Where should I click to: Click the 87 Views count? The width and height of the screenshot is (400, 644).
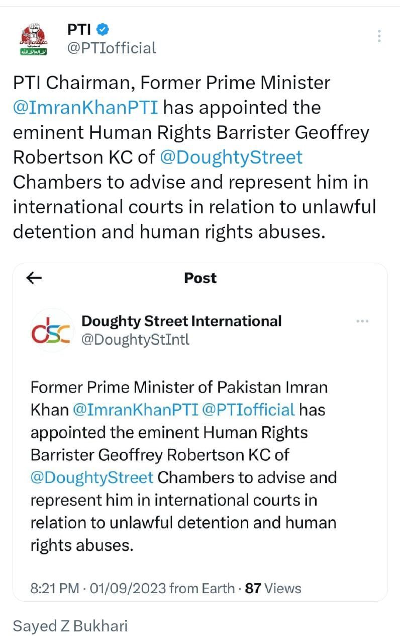point(273,588)
